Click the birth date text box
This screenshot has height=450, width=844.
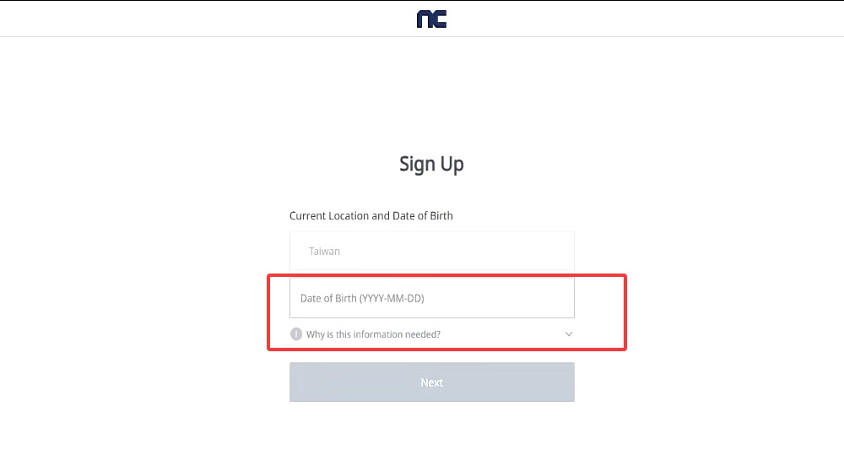click(x=431, y=298)
